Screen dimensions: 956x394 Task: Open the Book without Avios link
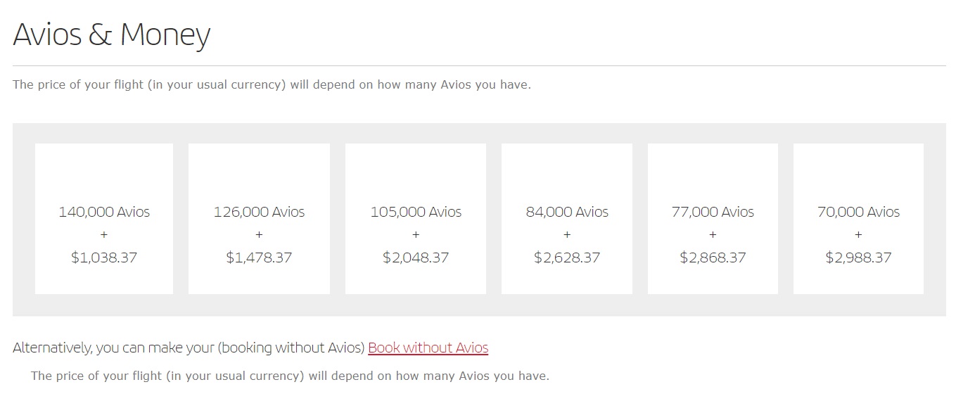428,348
